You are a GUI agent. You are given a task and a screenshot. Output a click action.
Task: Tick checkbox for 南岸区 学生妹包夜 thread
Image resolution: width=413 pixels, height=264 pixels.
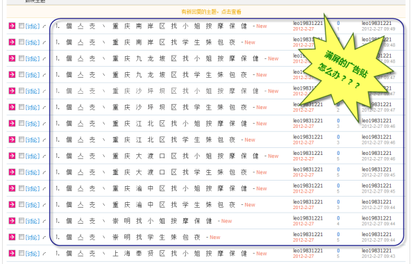pos(22,42)
